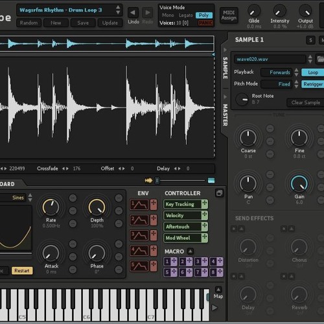
Task: Toggle the LFO Restart button
Action: (22, 271)
